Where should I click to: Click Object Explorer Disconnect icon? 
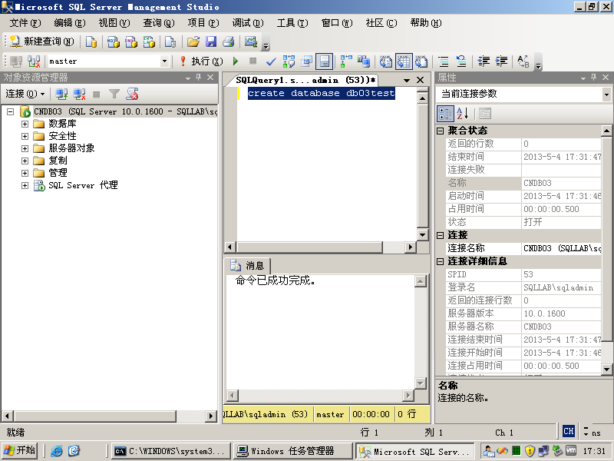[79, 94]
